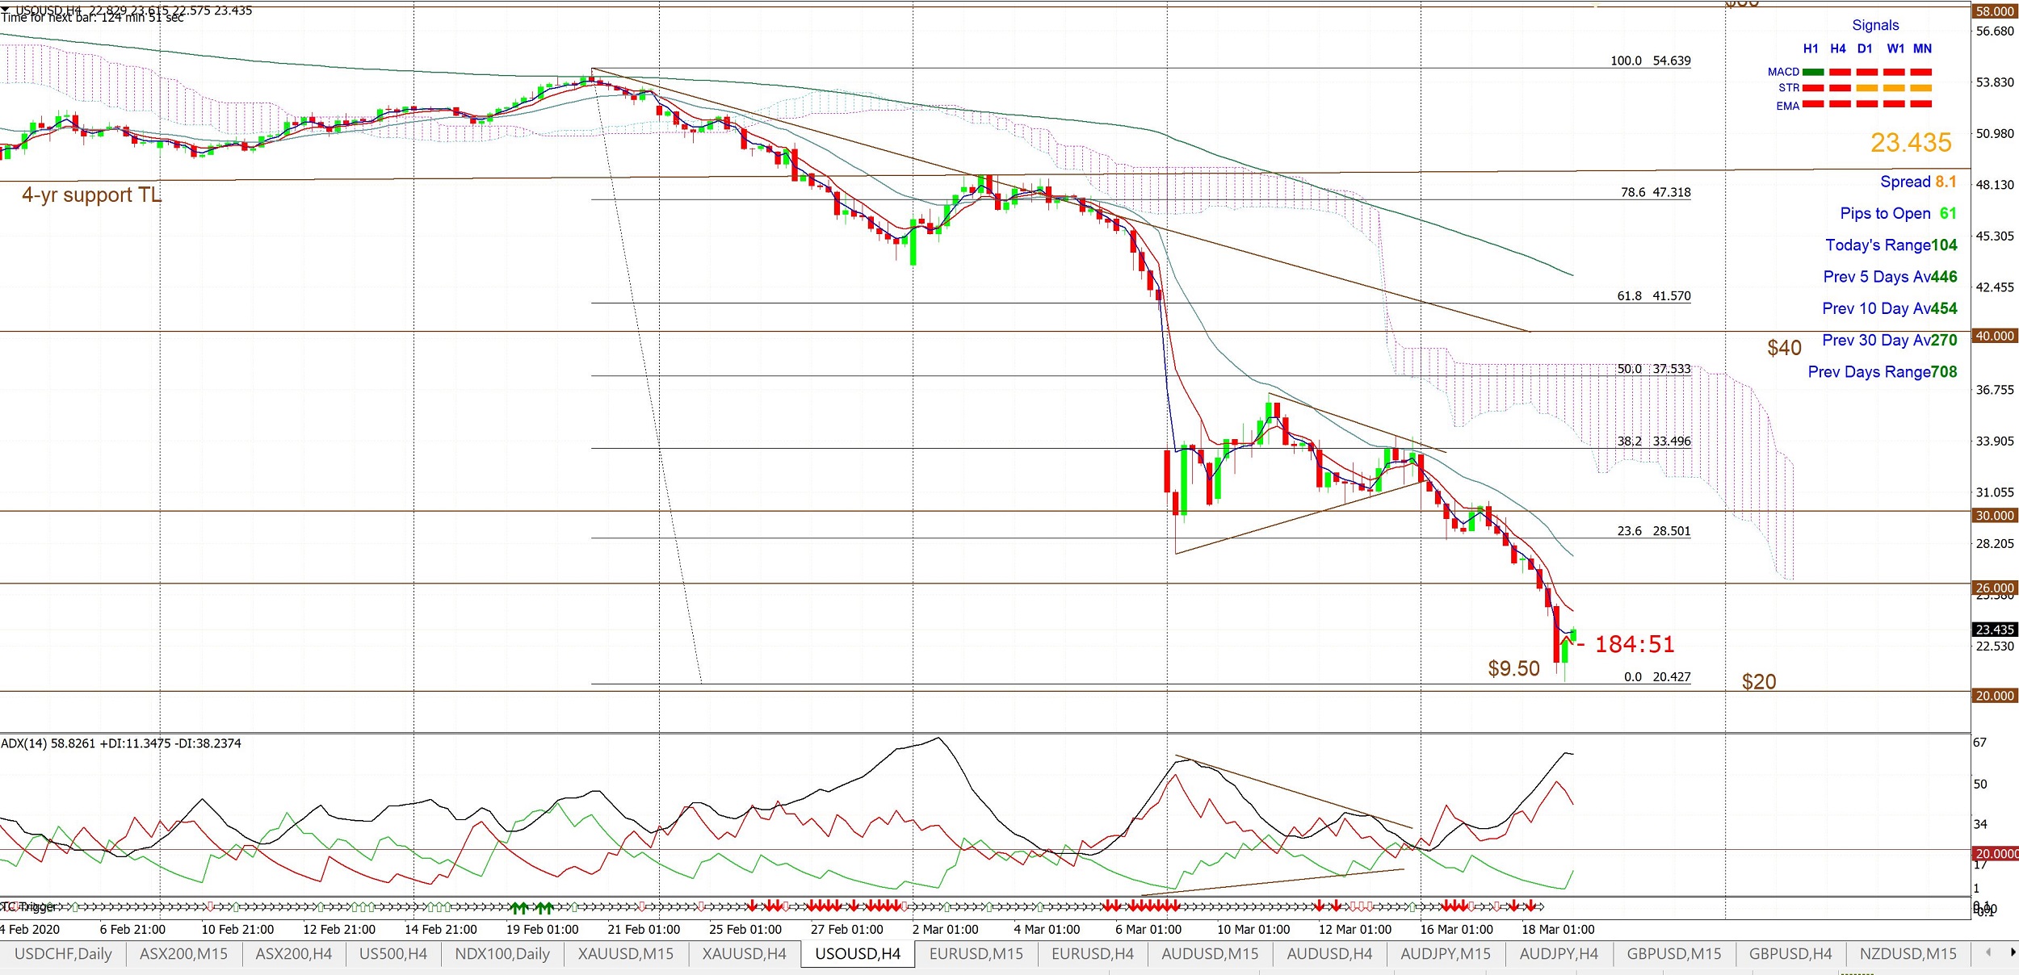Screen dimensions: 2019x975
Task: Select the MN timeframe label in Signals
Action: pyautogui.click(x=1922, y=48)
